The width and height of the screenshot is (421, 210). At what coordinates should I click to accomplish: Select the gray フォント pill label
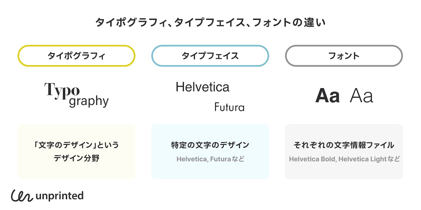[x=344, y=56]
